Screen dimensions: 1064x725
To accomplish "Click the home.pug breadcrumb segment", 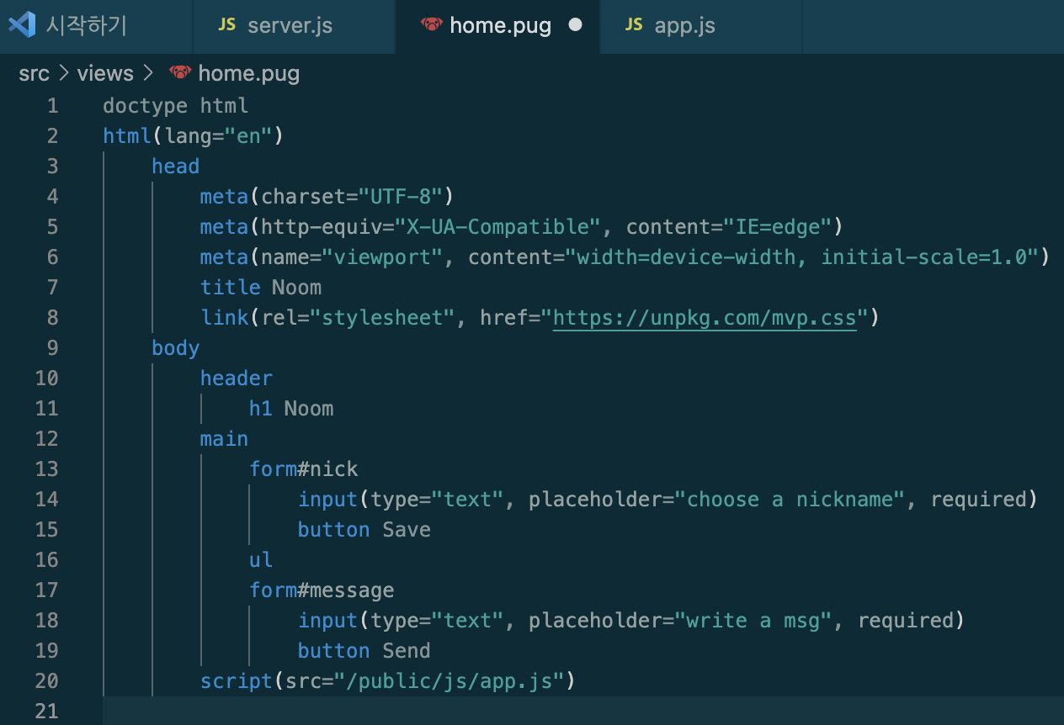I will 248,74.
